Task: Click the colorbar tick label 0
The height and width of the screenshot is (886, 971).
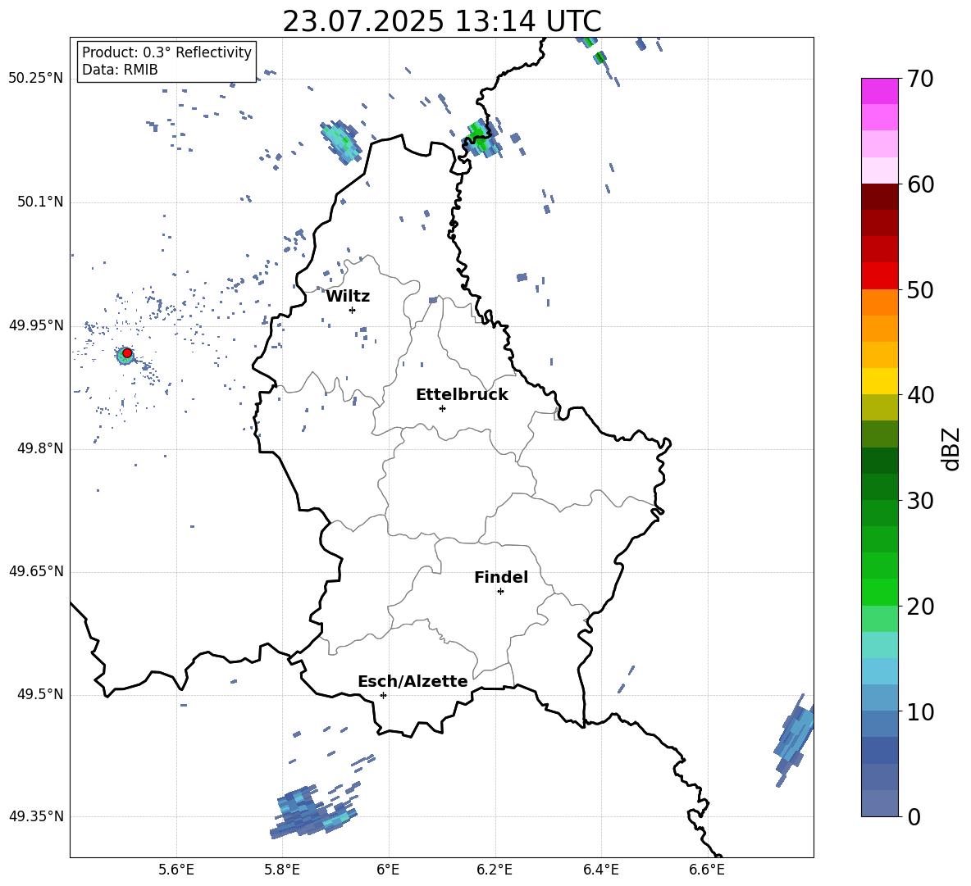Action: point(914,816)
